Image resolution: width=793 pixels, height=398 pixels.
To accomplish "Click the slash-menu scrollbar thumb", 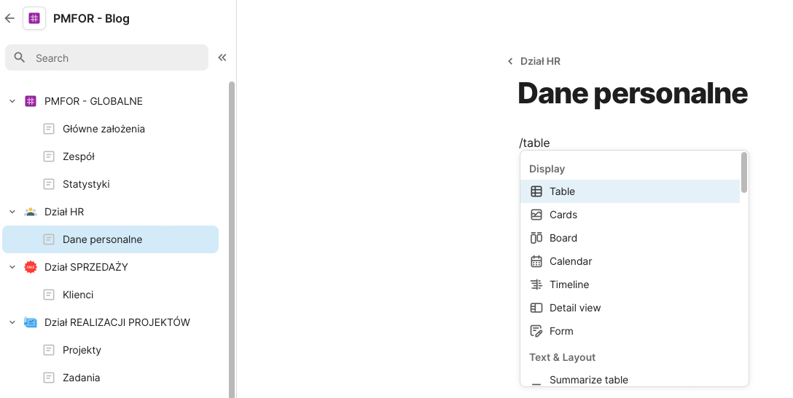I will point(744,172).
